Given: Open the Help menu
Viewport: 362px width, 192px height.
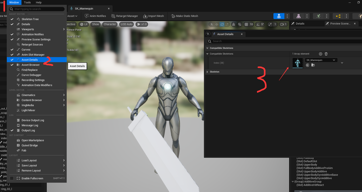Looking at the screenshot, I should point(39,2).
